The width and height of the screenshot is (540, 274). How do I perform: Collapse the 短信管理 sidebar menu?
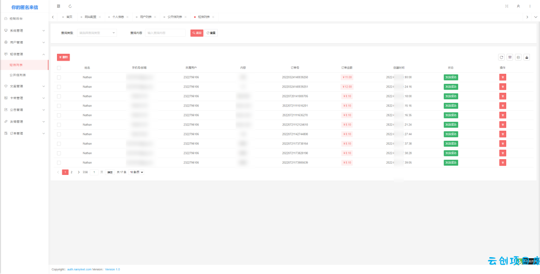click(x=24, y=54)
